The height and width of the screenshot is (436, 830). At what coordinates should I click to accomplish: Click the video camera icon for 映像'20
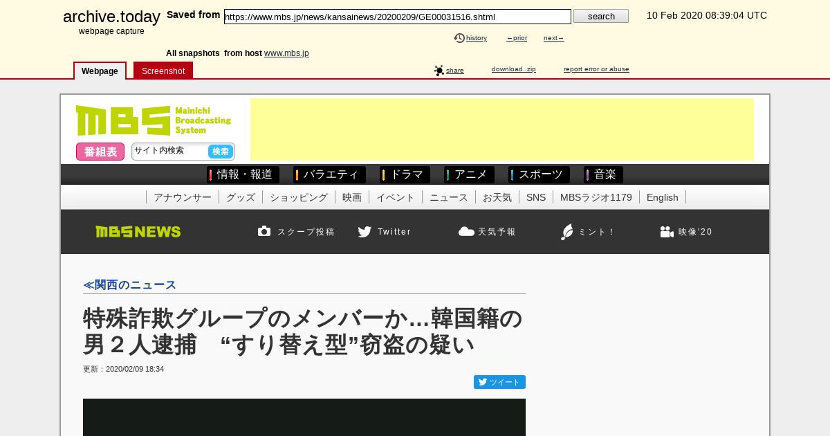(667, 232)
